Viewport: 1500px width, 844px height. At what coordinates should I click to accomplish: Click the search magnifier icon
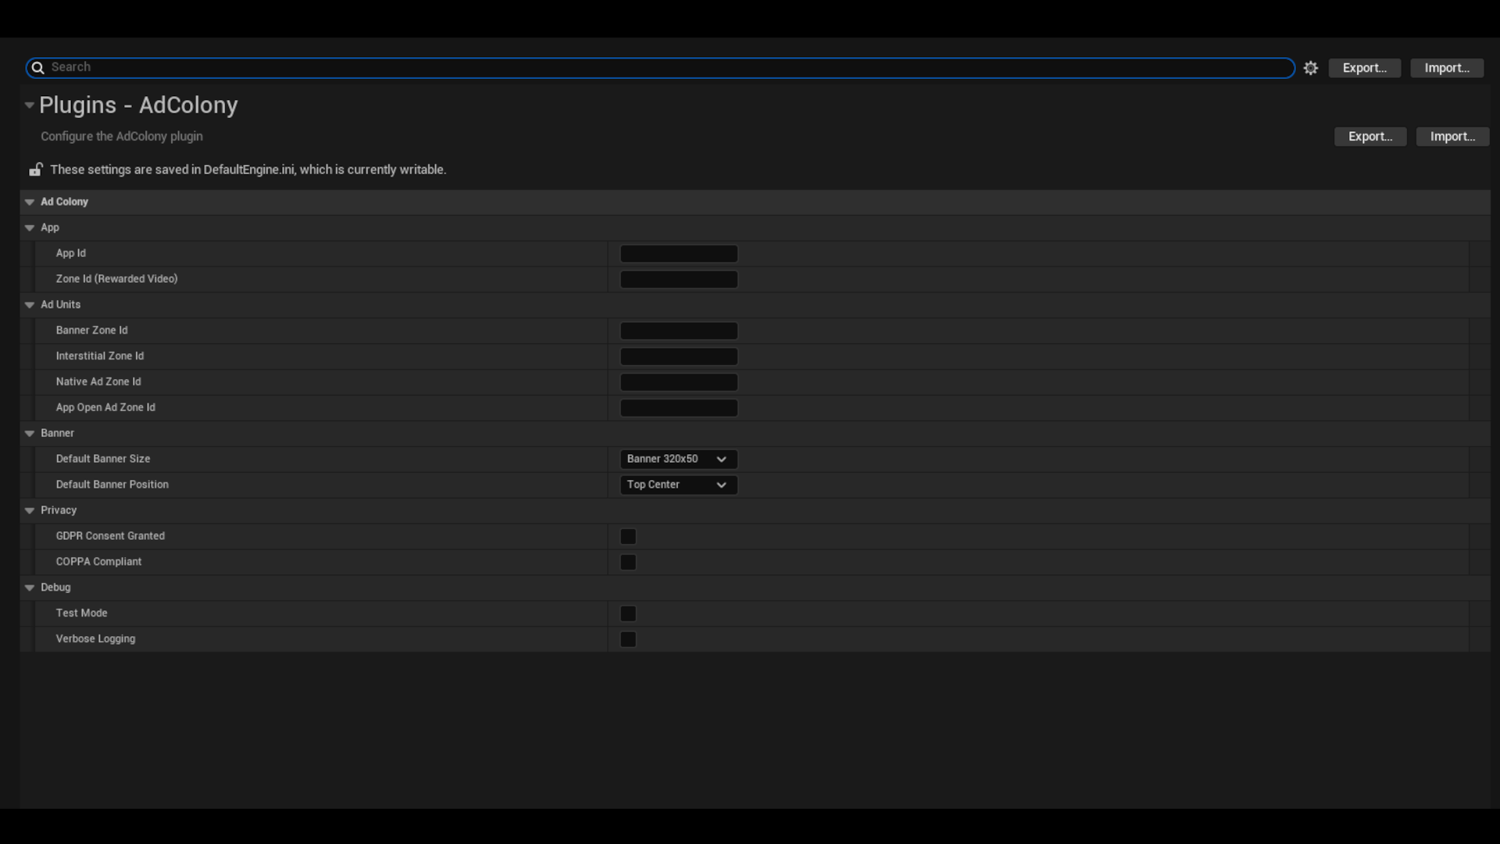coord(37,68)
